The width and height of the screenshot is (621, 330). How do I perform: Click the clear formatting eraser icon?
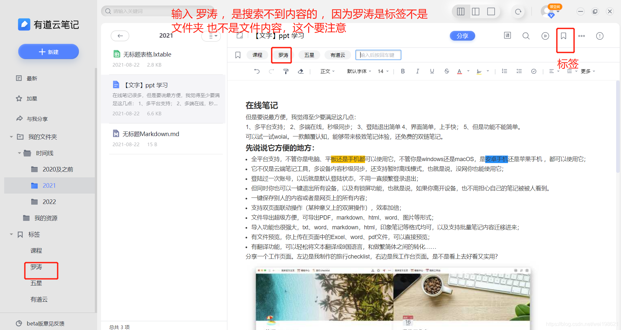[x=301, y=71]
